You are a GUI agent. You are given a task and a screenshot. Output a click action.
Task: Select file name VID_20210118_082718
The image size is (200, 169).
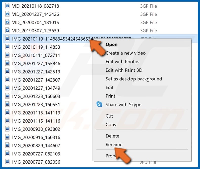[x=36, y=6]
